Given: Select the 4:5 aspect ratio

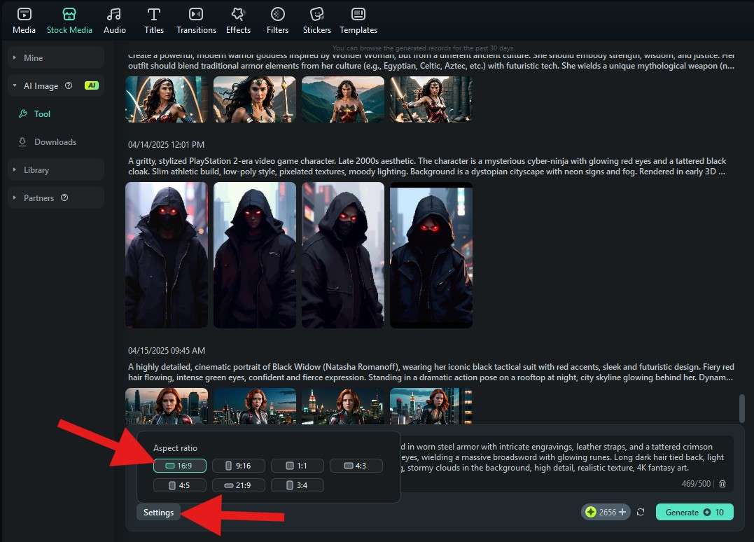Looking at the screenshot, I should click(x=180, y=485).
